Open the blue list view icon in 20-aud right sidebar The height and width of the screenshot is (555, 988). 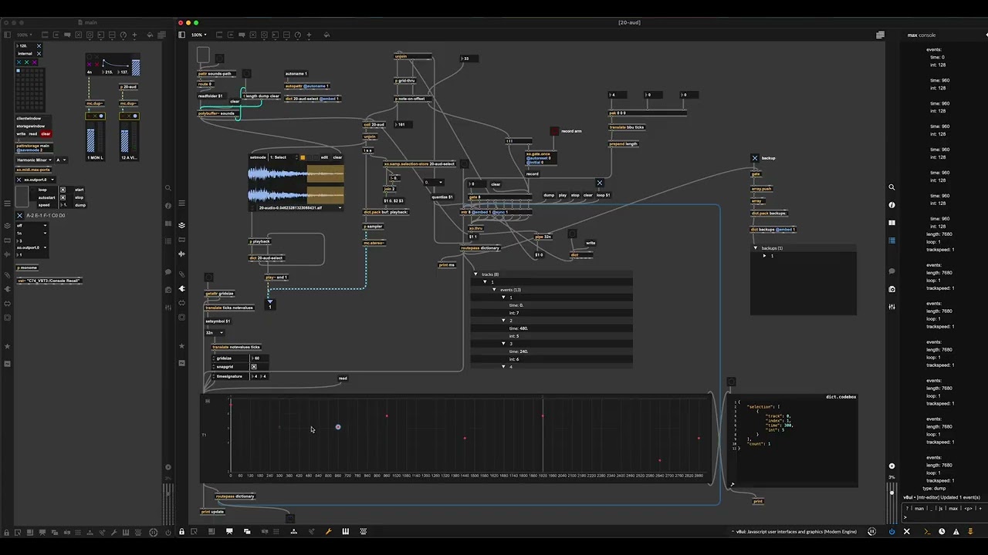coord(892,240)
